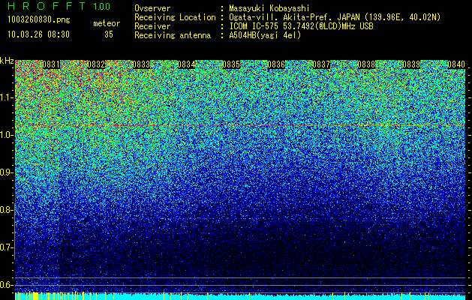This screenshot has height=300, width=472.
Task: Click the HROFFT title text
Action: point(47,6)
